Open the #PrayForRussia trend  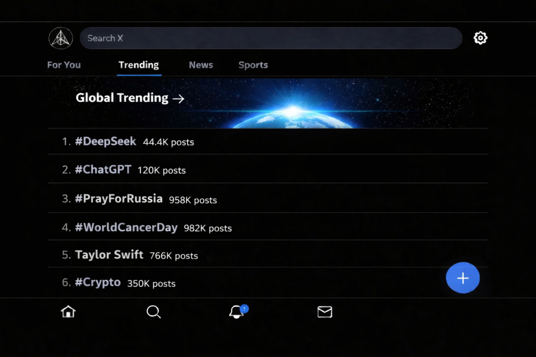point(119,199)
